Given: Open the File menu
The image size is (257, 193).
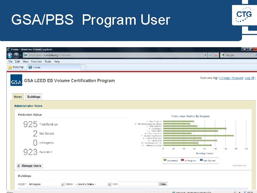Looking at the screenshot, I should click(x=10, y=61).
